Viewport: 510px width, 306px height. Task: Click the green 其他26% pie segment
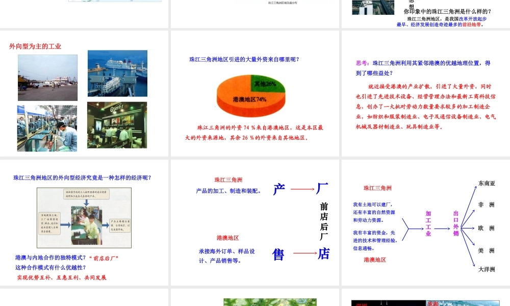[x=268, y=84]
